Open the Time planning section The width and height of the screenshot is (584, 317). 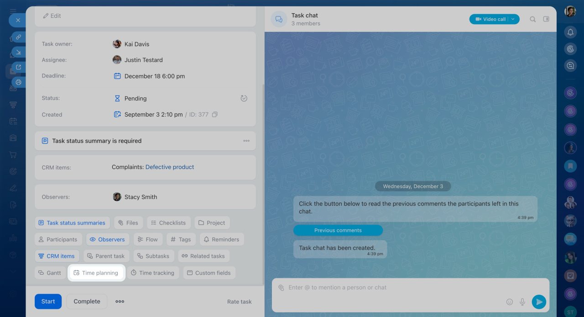[96, 273]
